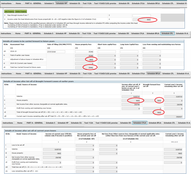The width and height of the screenshot is (191, 174).
Task: Click Adjustment of above losses value 9905
Action: [x=84, y=60]
